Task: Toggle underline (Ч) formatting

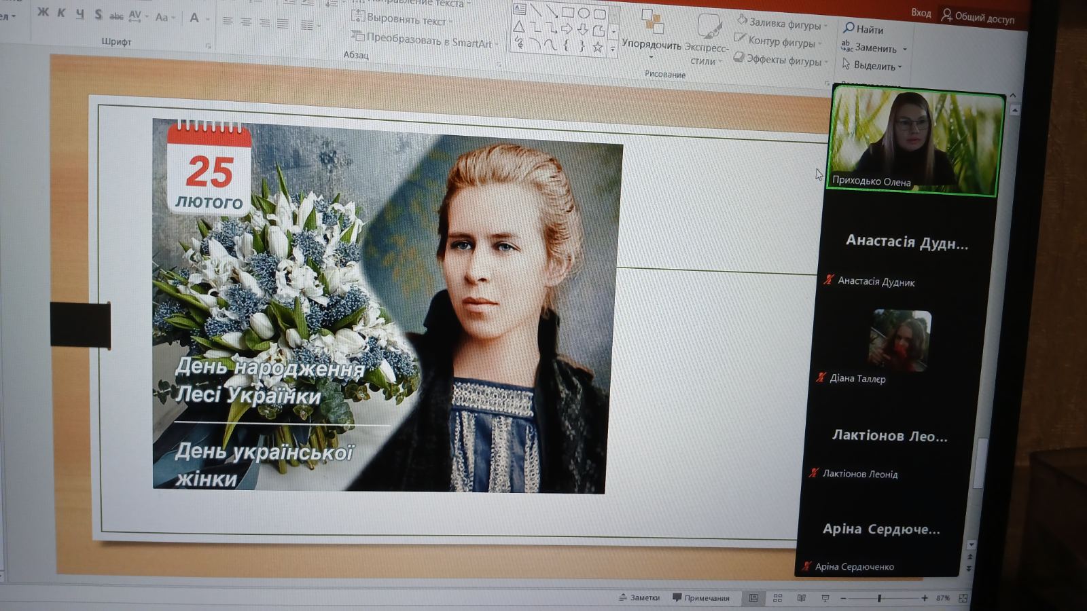Action: pos(79,14)
